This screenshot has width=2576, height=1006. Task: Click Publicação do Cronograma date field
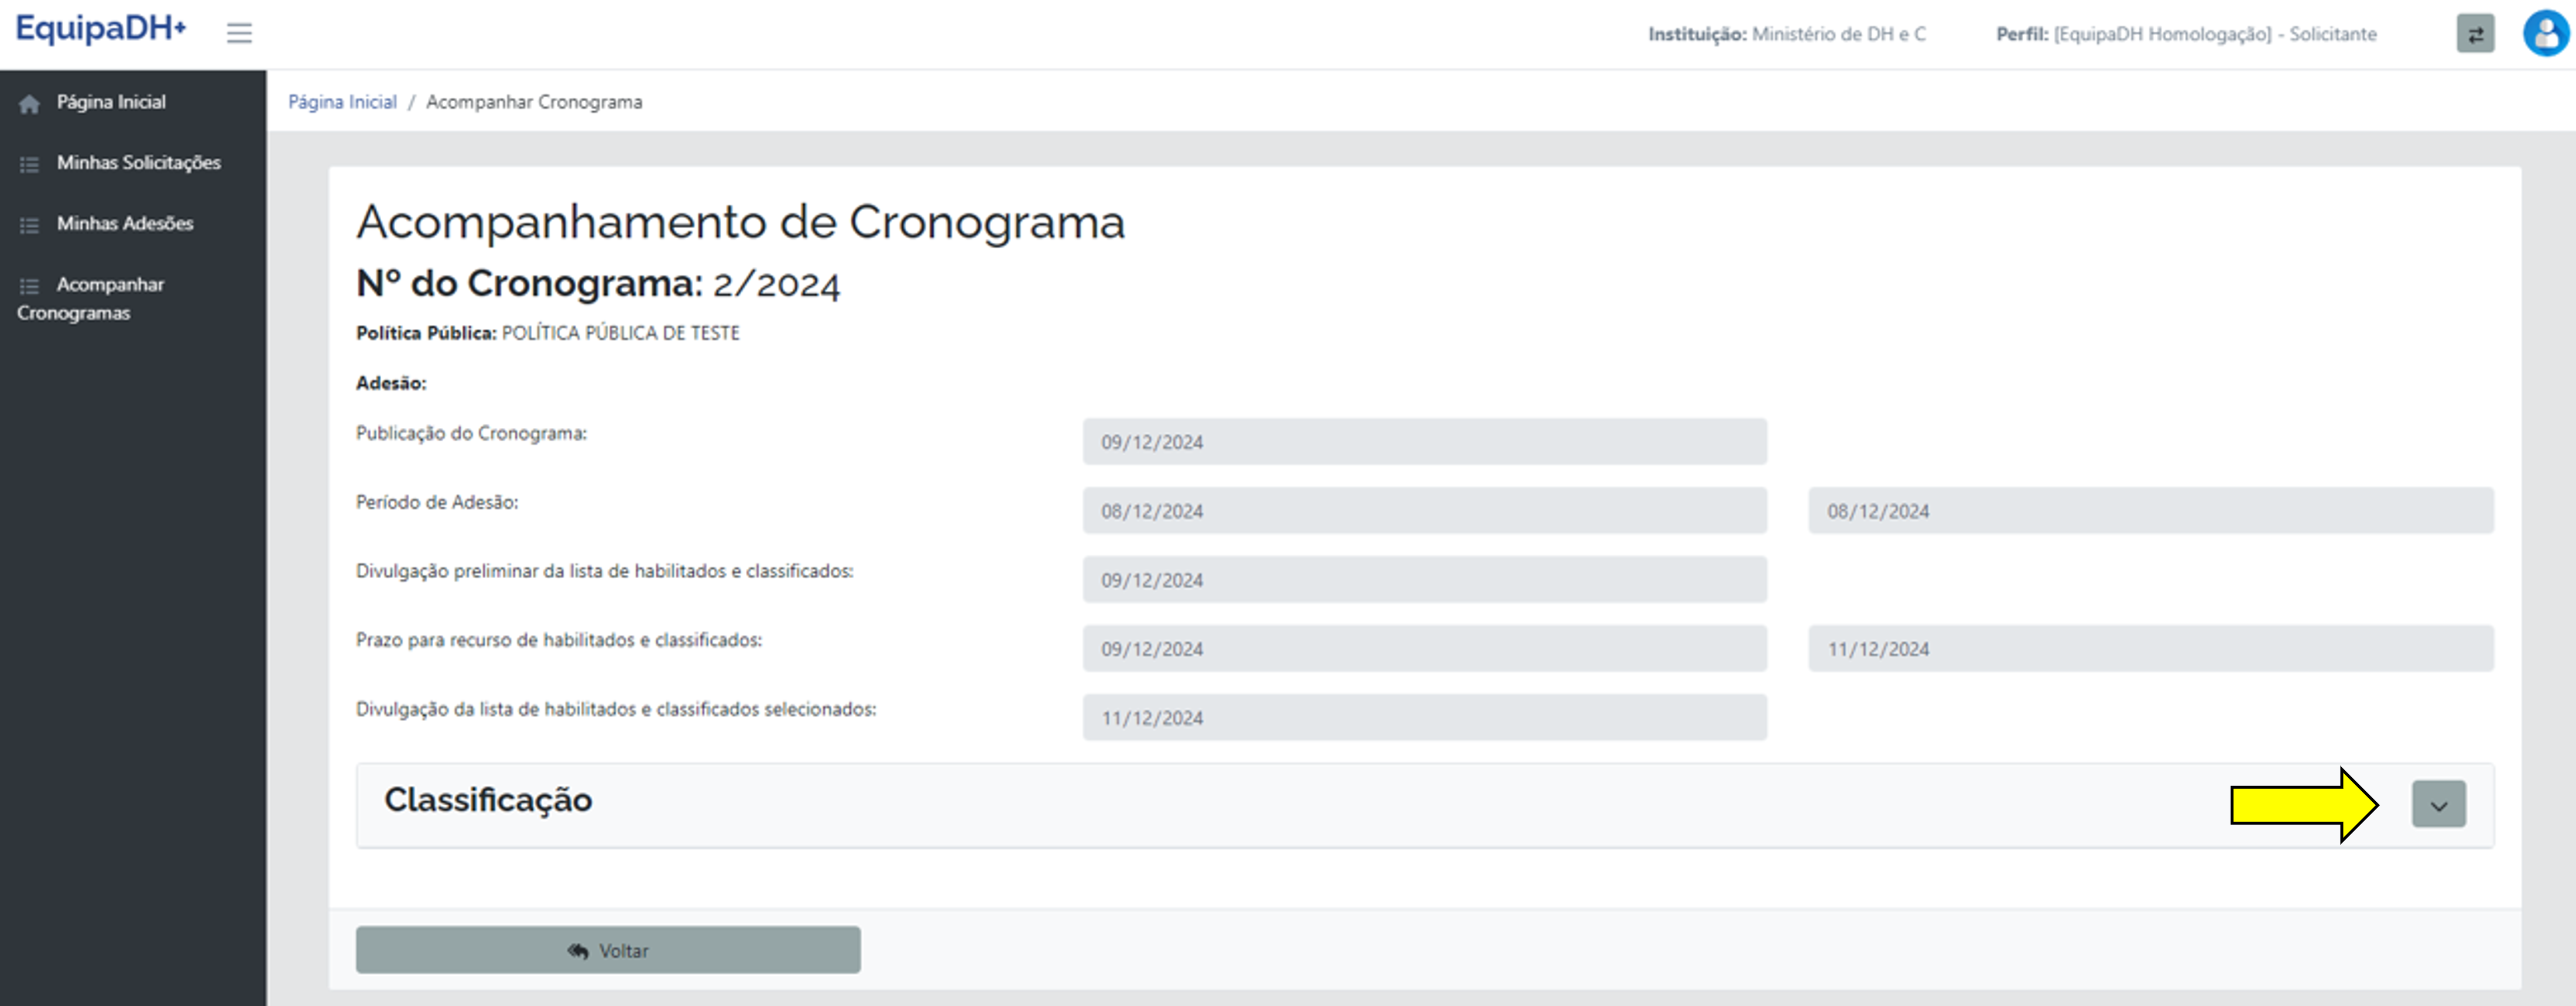tap(1424, 442)
